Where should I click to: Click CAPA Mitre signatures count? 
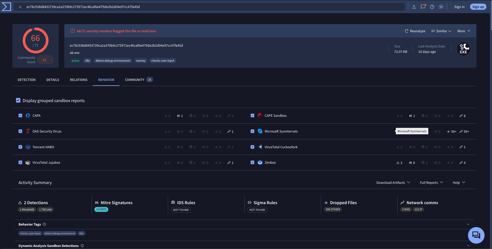180,116
